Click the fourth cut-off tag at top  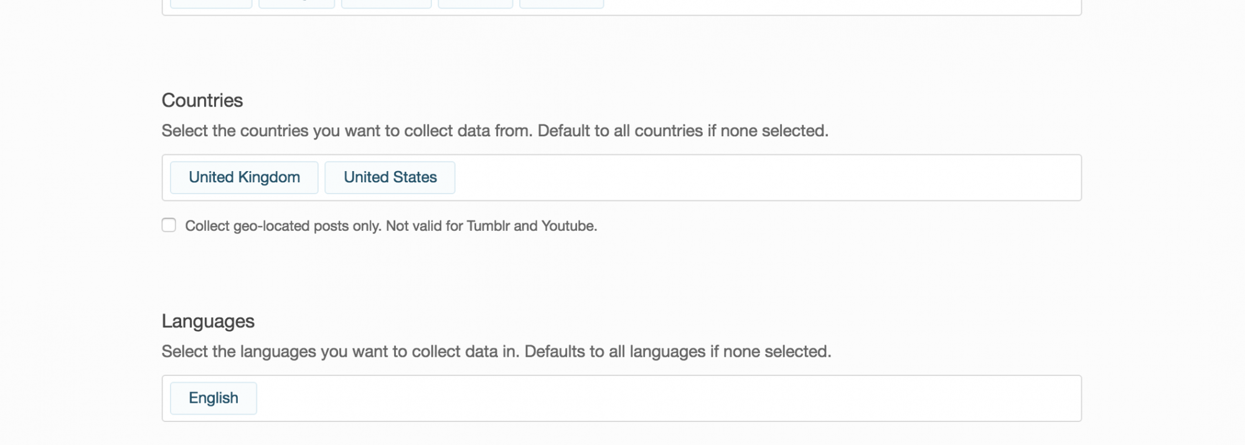475,4
